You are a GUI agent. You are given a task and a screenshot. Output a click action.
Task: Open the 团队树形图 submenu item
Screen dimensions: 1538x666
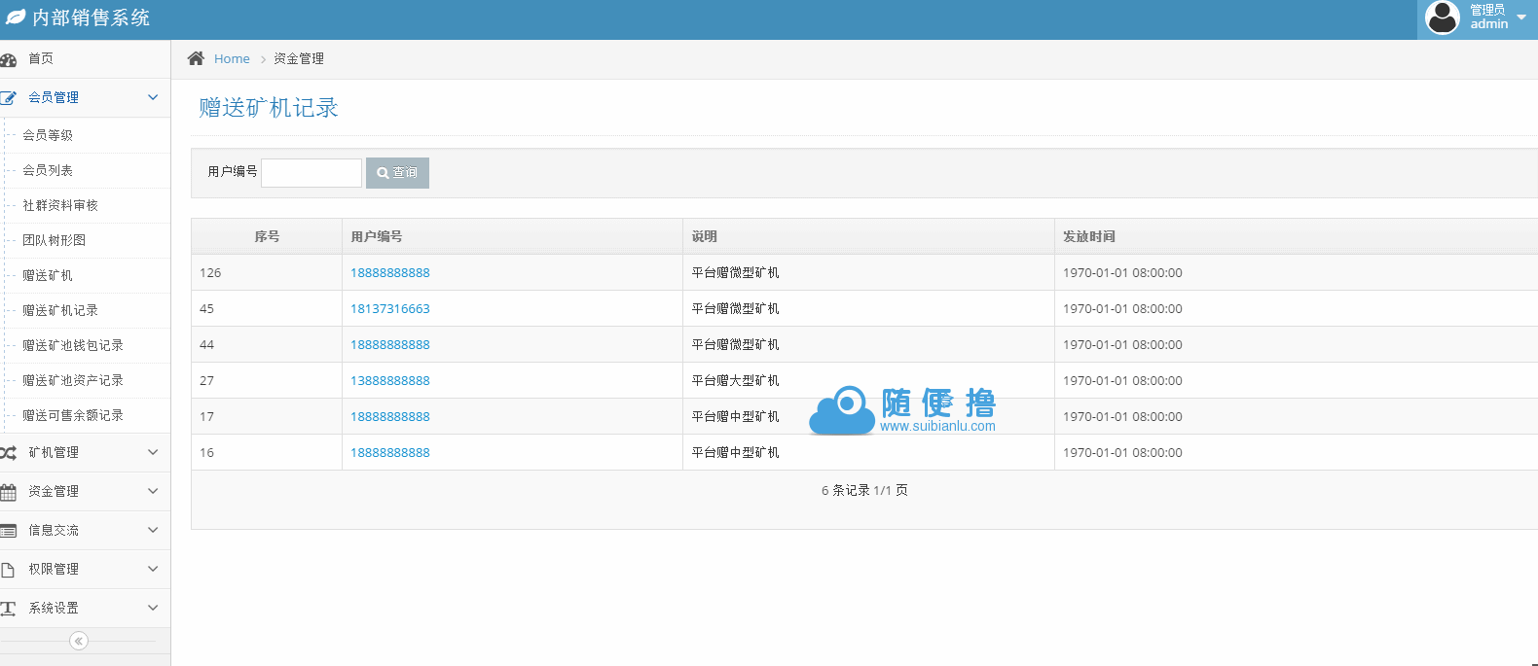point(85,240)
